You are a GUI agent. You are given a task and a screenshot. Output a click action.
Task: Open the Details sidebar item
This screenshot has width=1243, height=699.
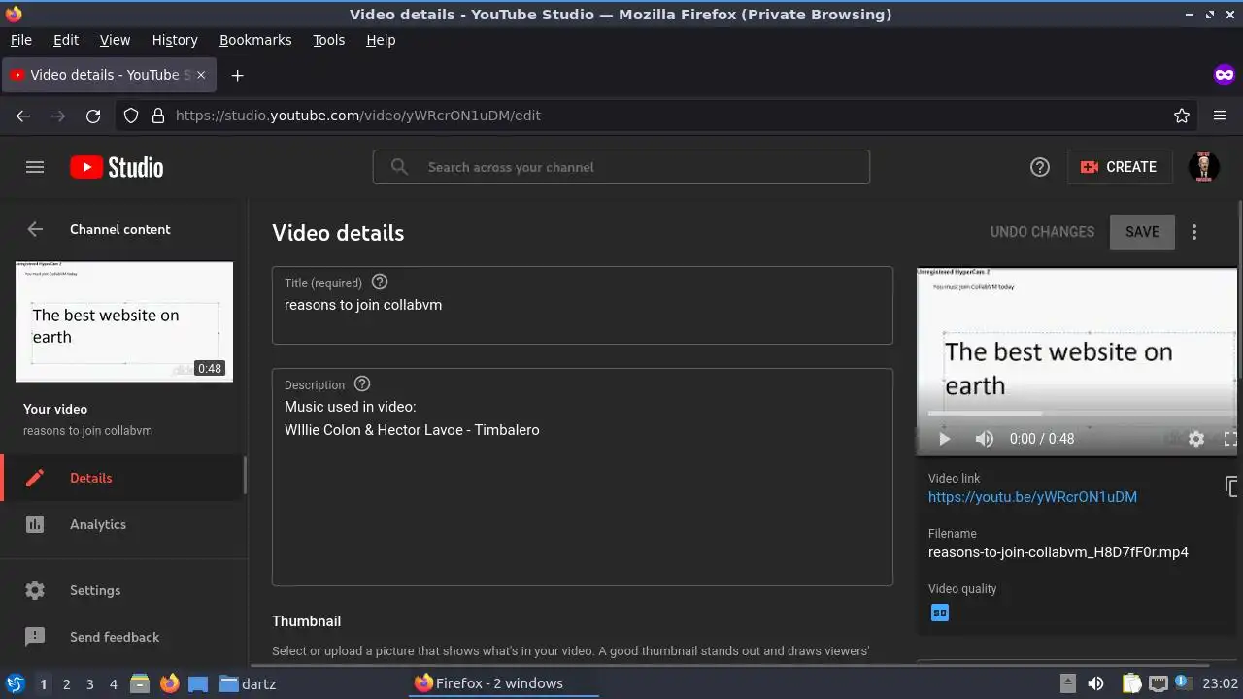tap(122, 478)
